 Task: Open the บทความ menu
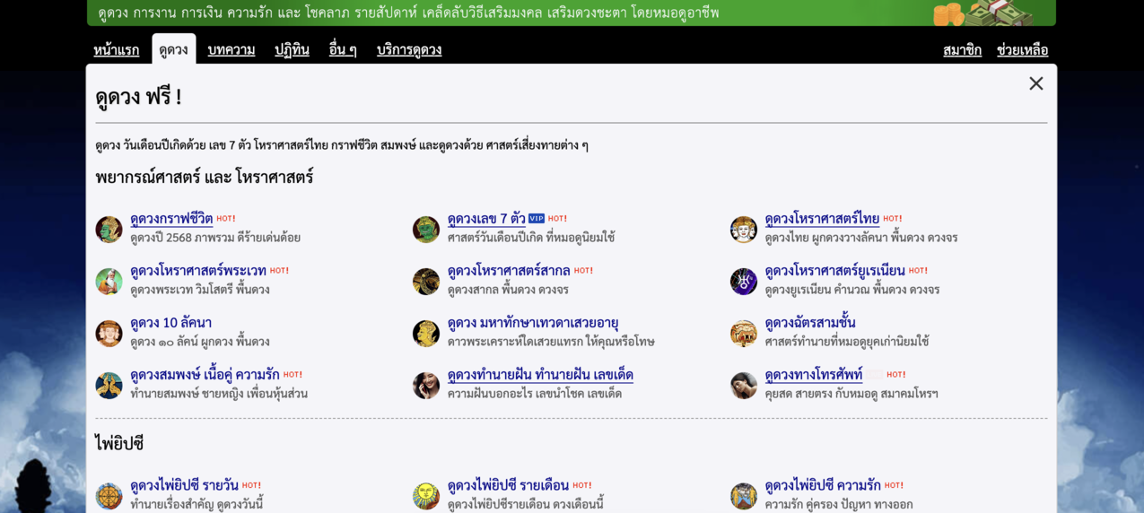pyautogui.click(x=231, y=49)
